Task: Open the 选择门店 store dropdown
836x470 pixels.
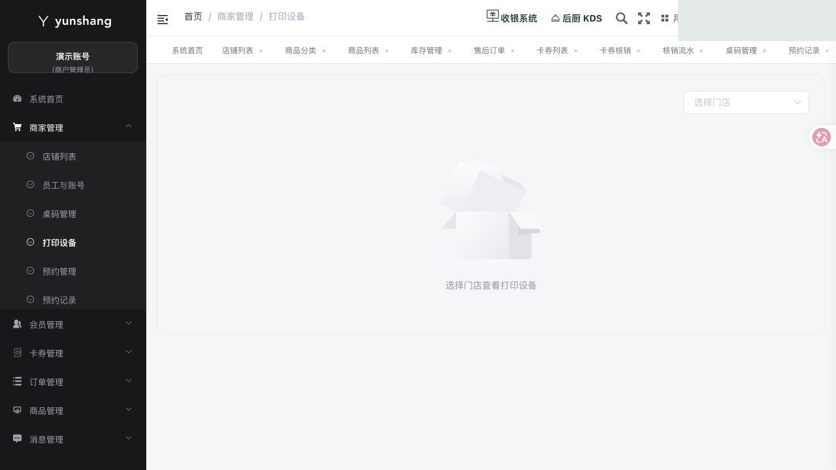Action: [746, 102]
